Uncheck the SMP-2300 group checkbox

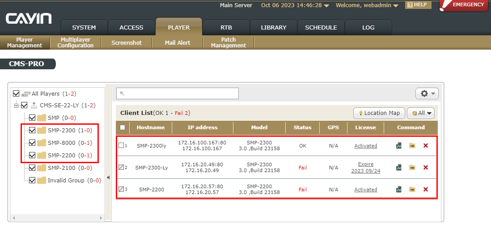point(32,130)
